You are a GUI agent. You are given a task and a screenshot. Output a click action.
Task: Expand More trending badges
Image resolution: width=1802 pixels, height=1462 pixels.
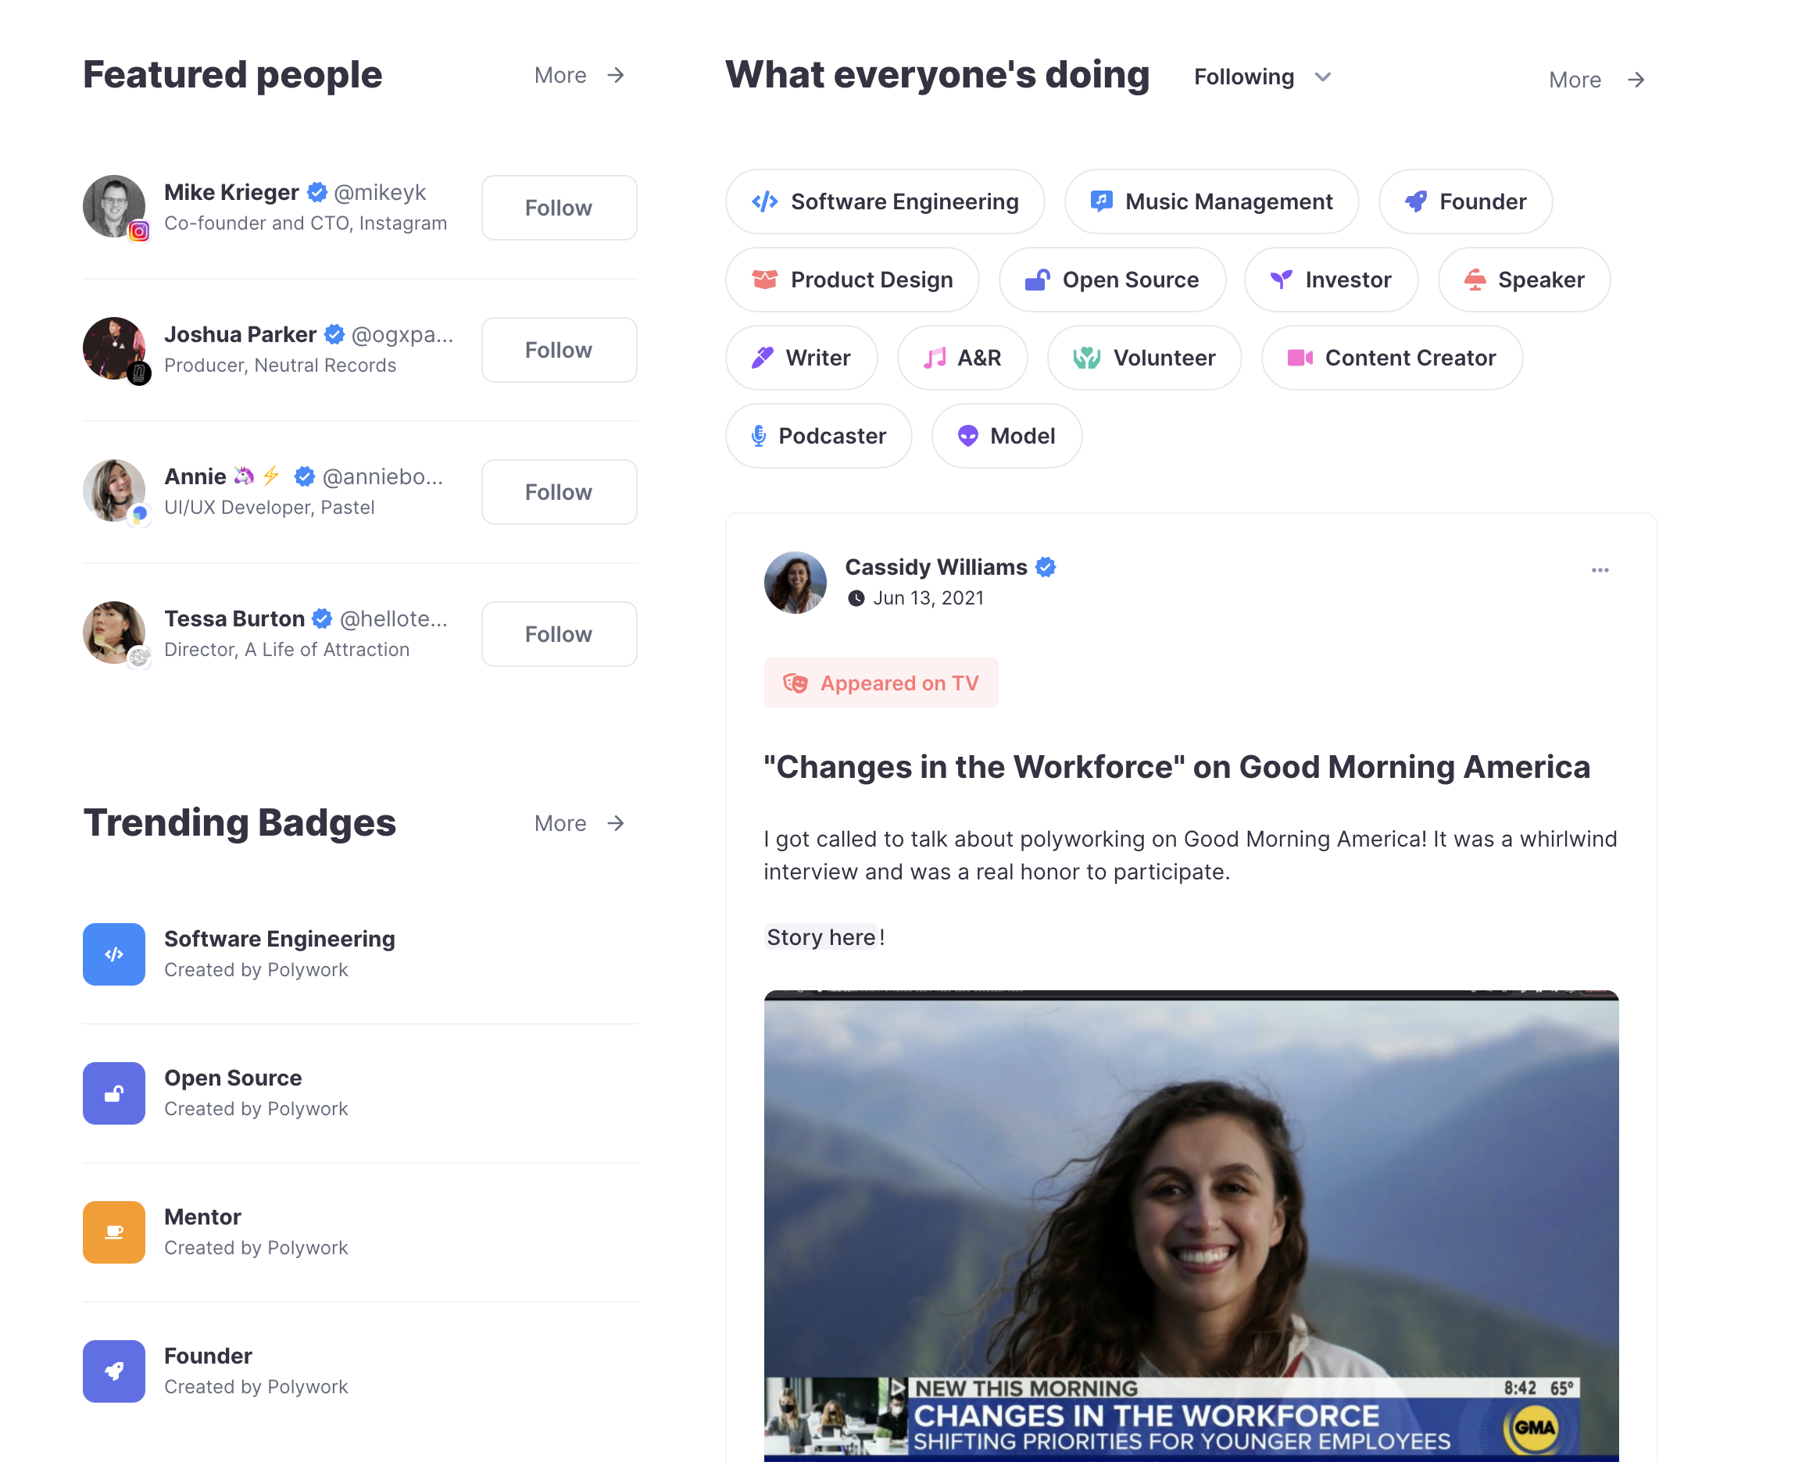(x=580, y=823)
